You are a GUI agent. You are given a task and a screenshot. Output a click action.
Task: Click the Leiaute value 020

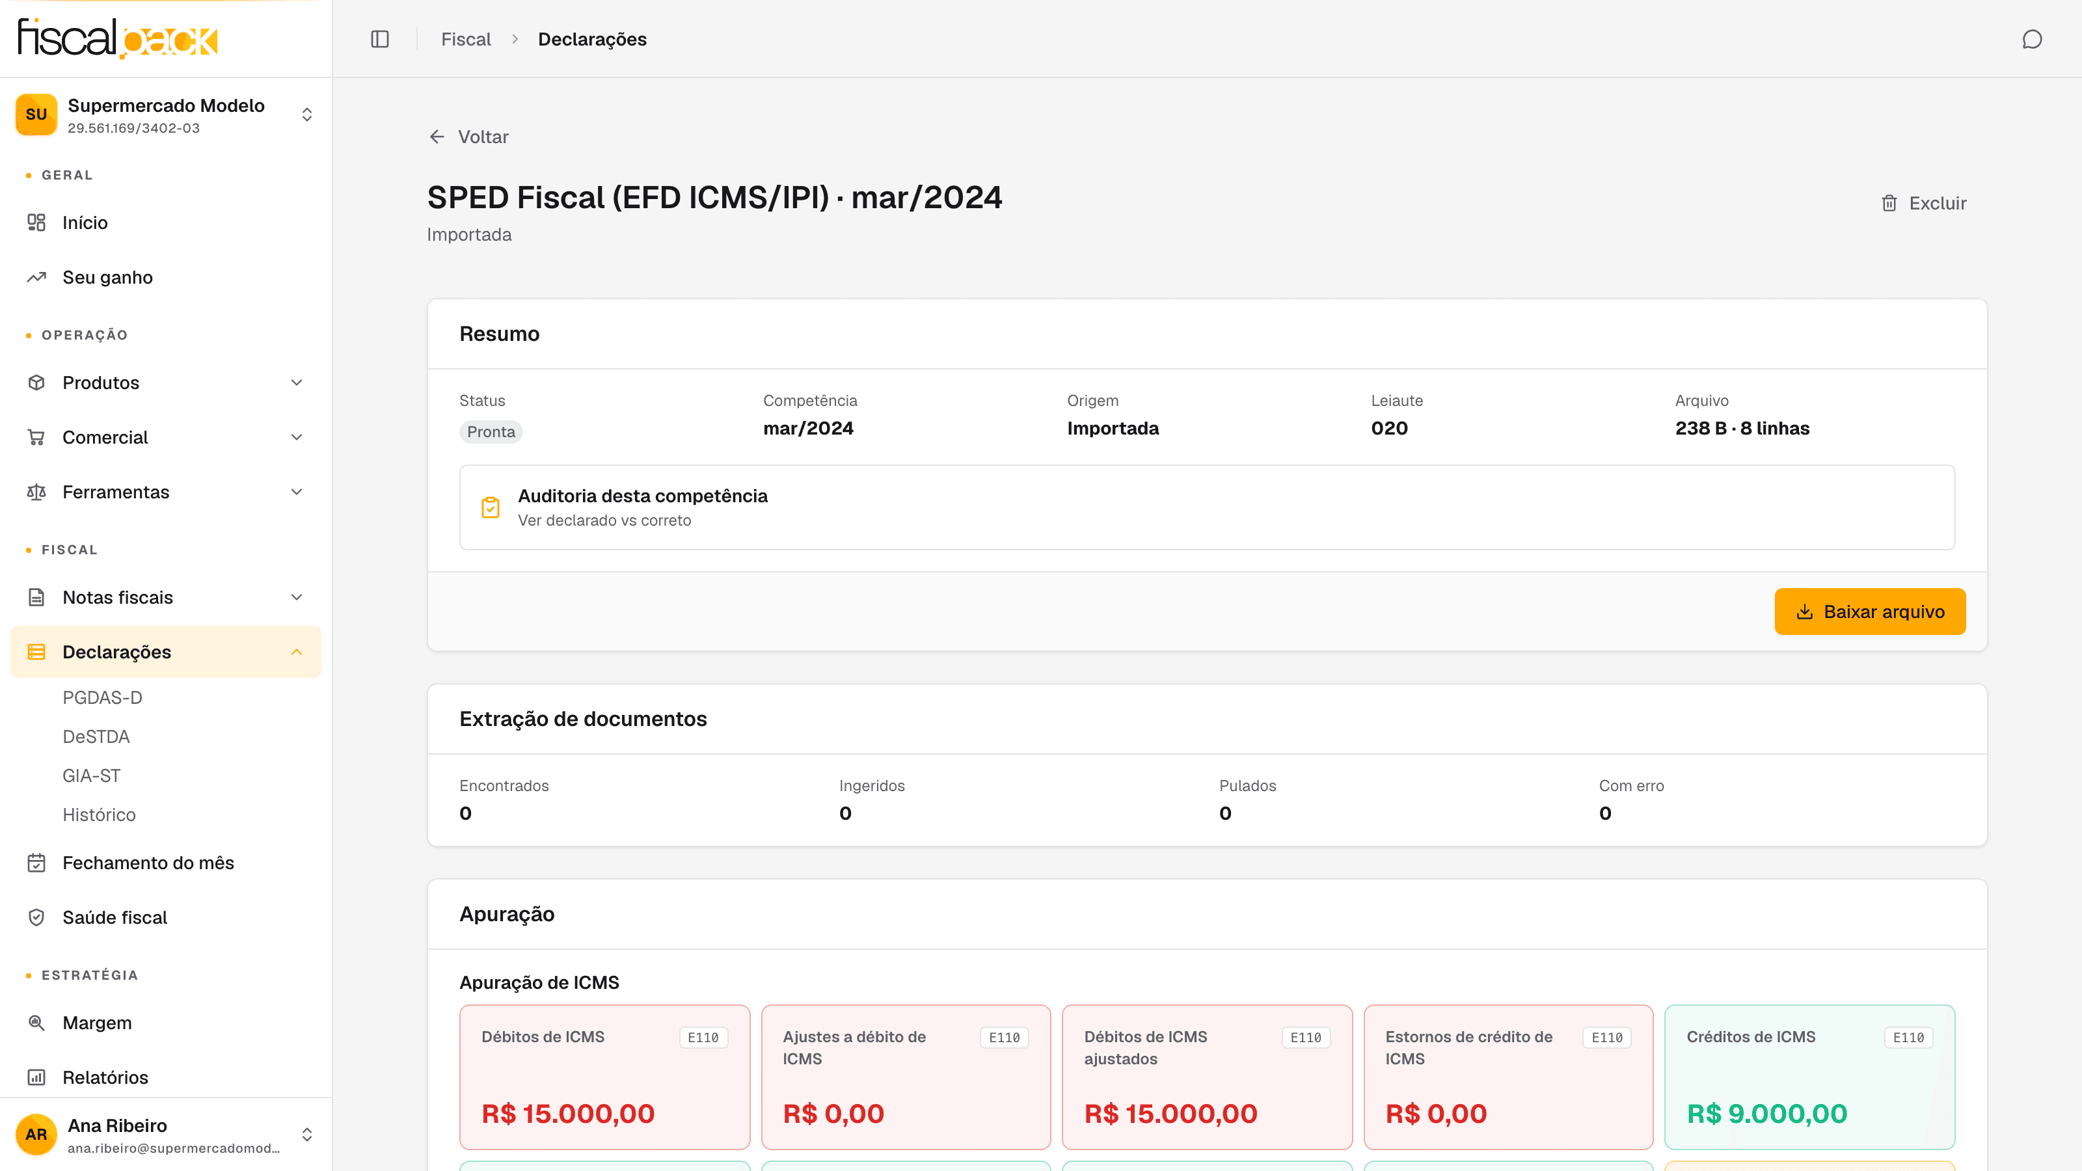click(x=1389, y=428)
